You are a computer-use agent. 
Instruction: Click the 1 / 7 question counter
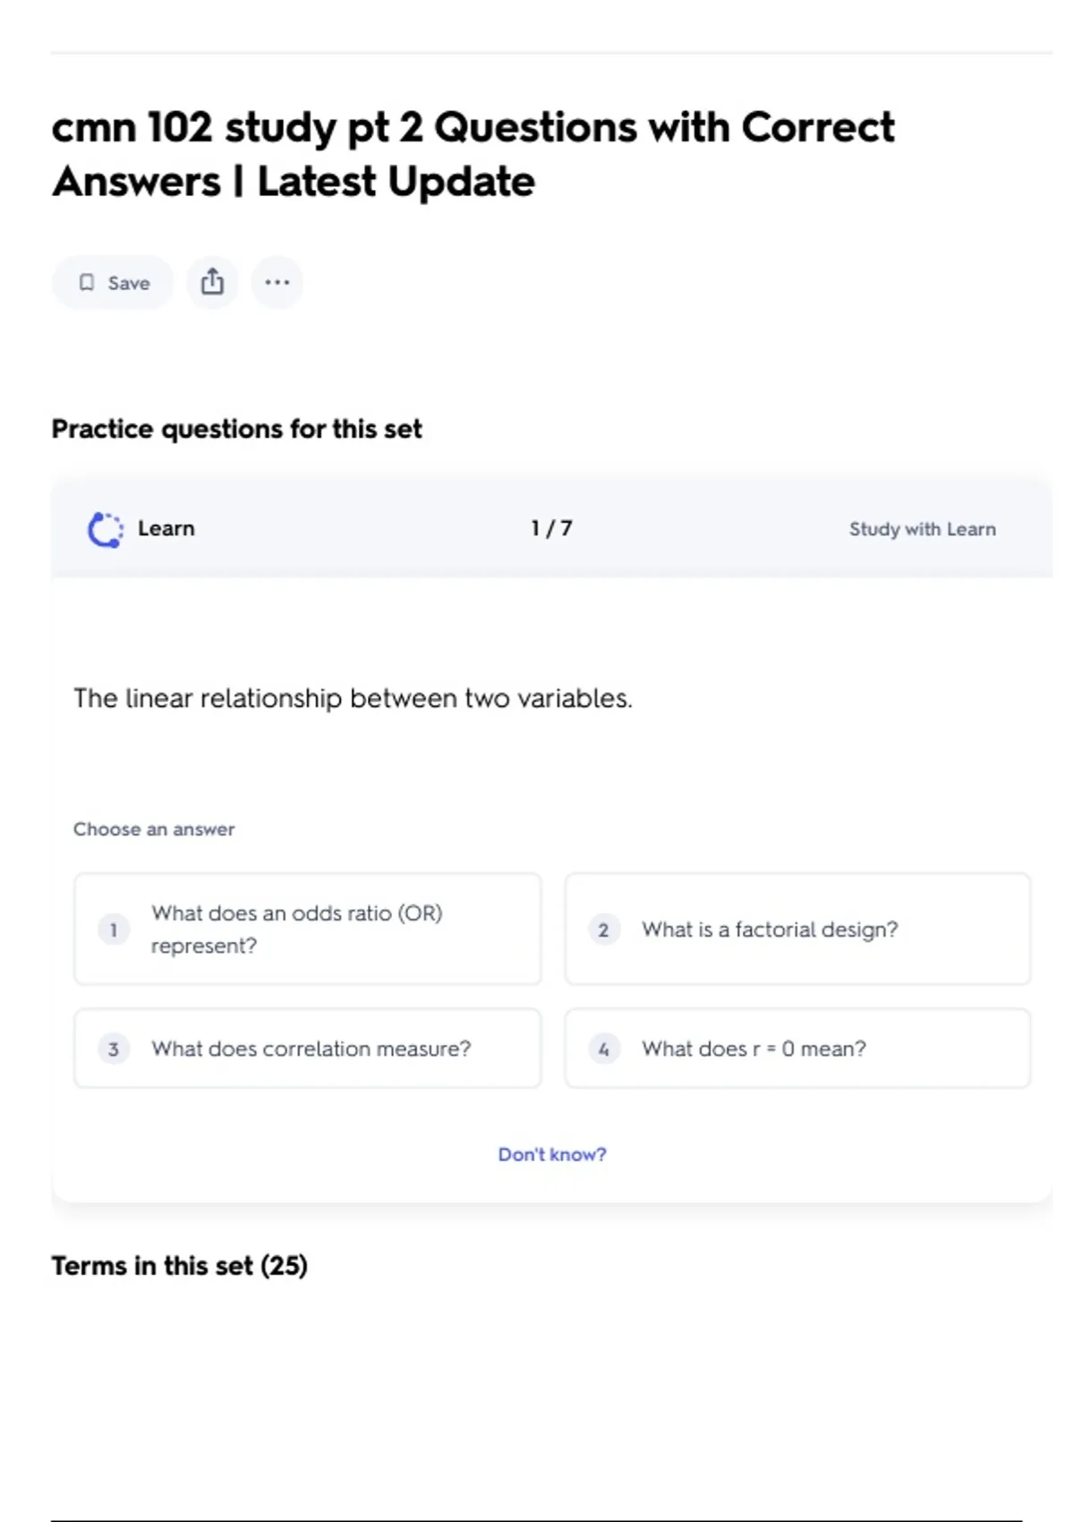(x=551, y=528)
